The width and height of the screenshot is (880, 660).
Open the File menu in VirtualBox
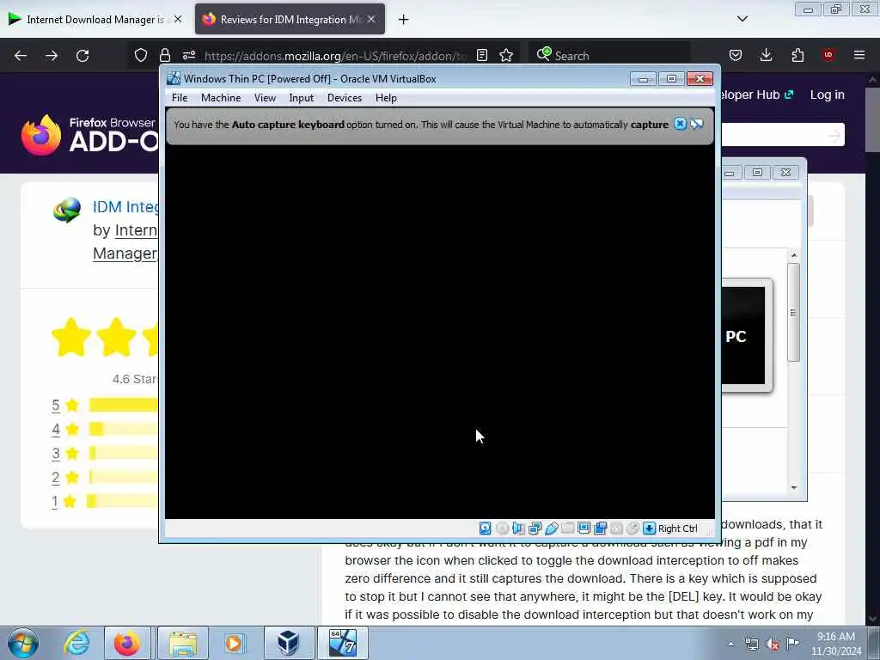[180, 98]
